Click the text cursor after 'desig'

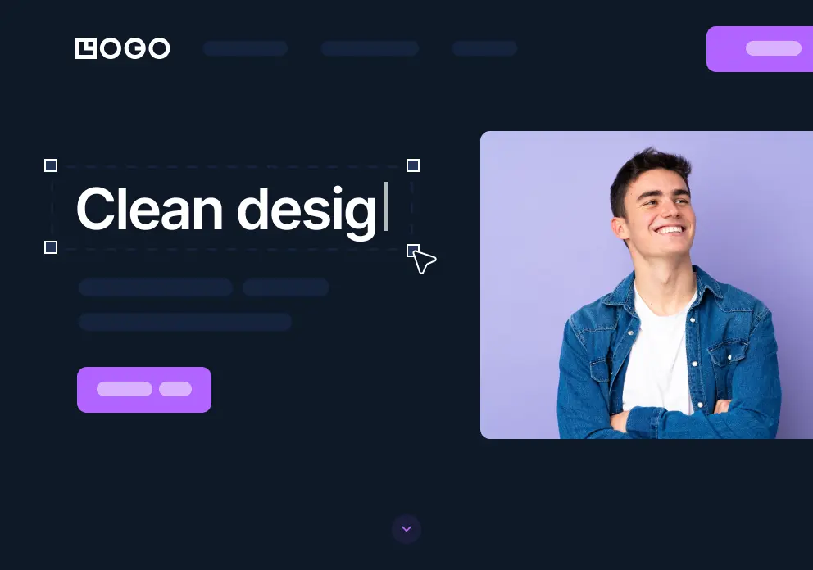386,206
